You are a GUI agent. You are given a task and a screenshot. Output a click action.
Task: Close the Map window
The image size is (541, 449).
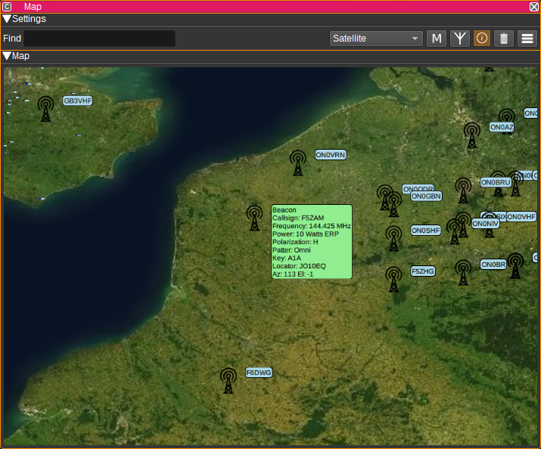click(x=533, y=6)
